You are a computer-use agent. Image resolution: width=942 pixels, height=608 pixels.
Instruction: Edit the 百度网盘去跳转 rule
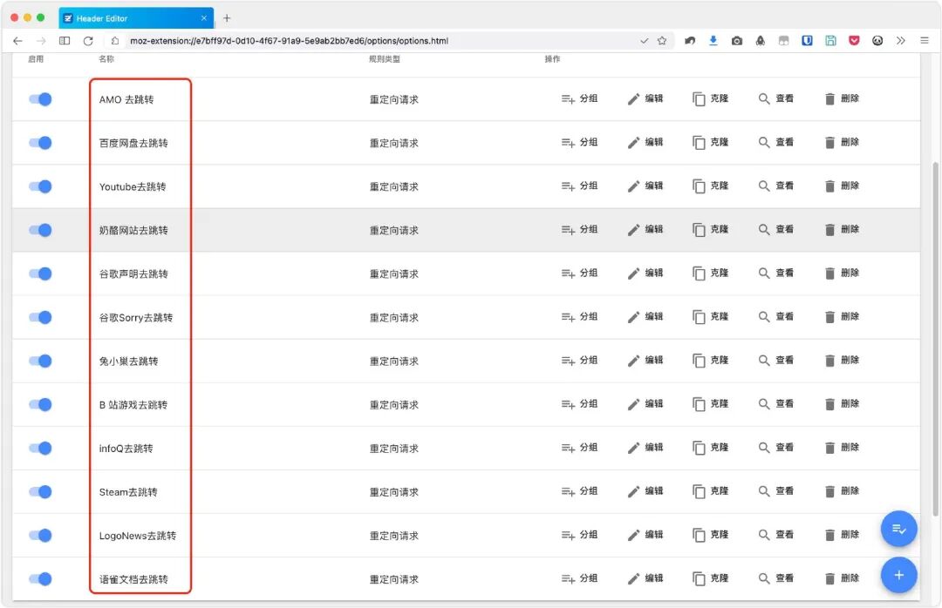(645, 142)
